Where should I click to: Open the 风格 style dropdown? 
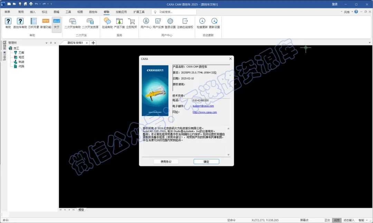click(348, 12)
